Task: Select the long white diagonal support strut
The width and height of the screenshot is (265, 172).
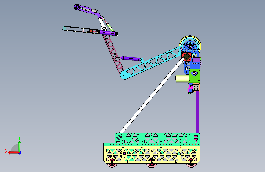Action: click(152, 96)
